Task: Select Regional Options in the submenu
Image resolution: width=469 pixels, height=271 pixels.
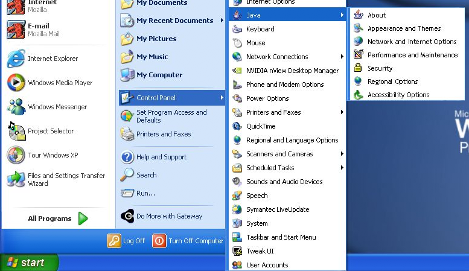Action: [x=407, y=81]
